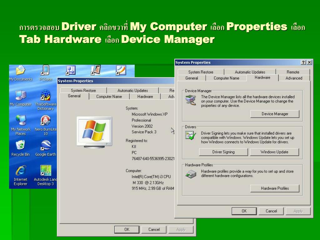This screenshot has height=240, width=320.
Task: Click the presentation shortcut icon on the desktop's top row
Action: [71, 70]
